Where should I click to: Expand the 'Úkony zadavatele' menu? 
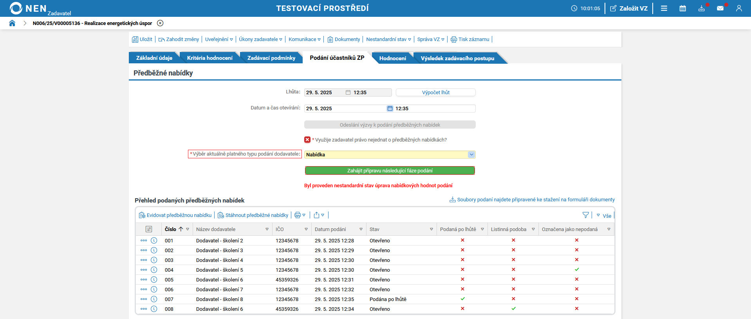260,39
